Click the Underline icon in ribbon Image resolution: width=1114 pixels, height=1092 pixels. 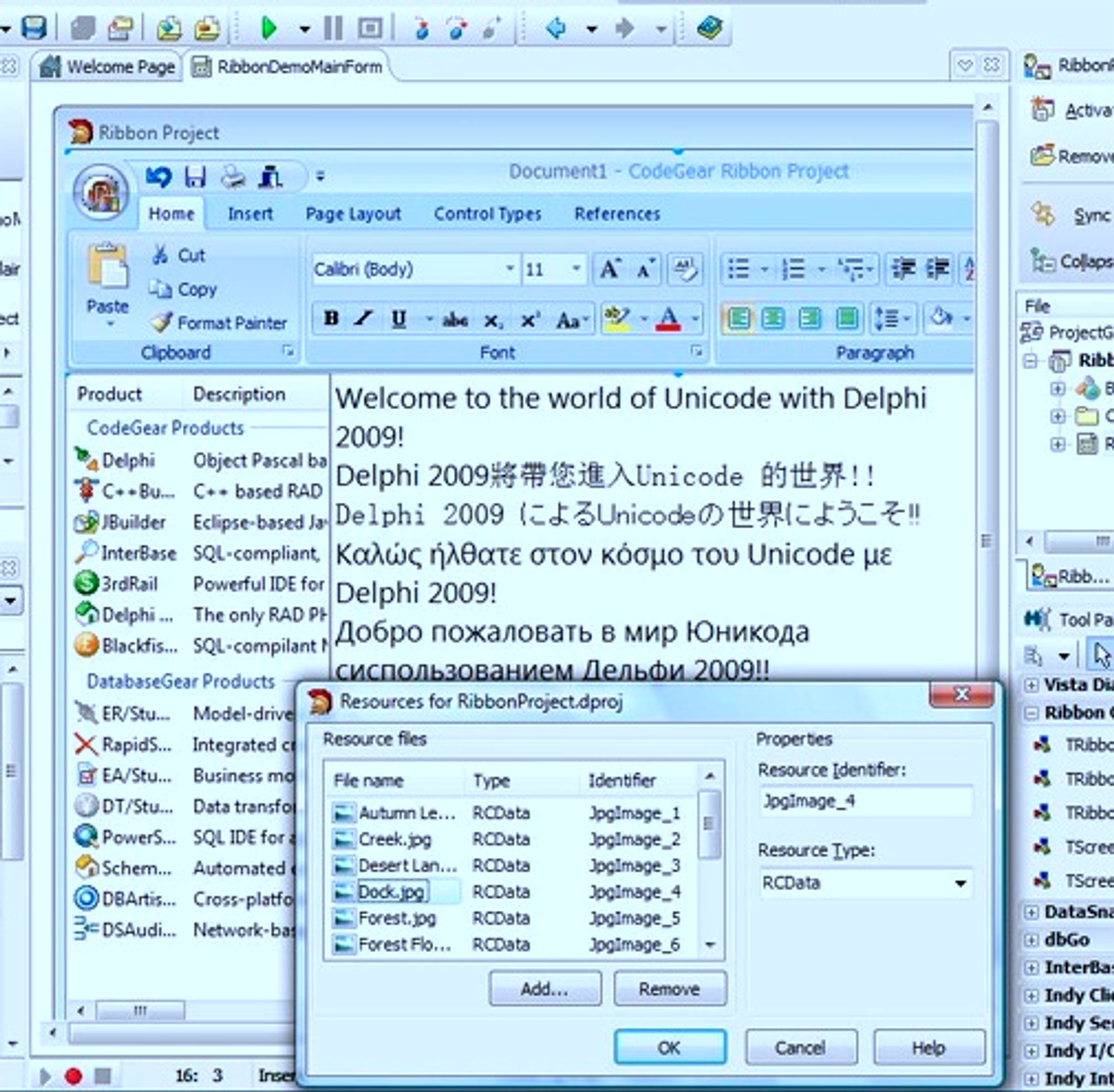tap(398, 319)
